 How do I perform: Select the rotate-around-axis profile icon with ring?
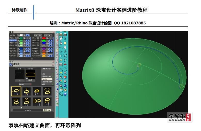click(x=47, y=91)
